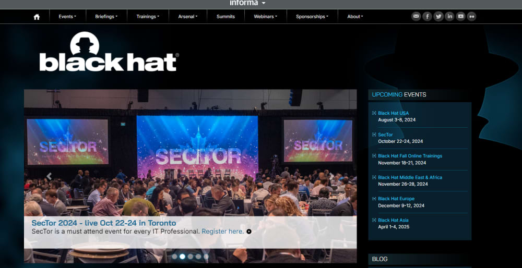Open the Webinars dropdown menu
The height and width of the screenshot is (268, 522).
265,16
